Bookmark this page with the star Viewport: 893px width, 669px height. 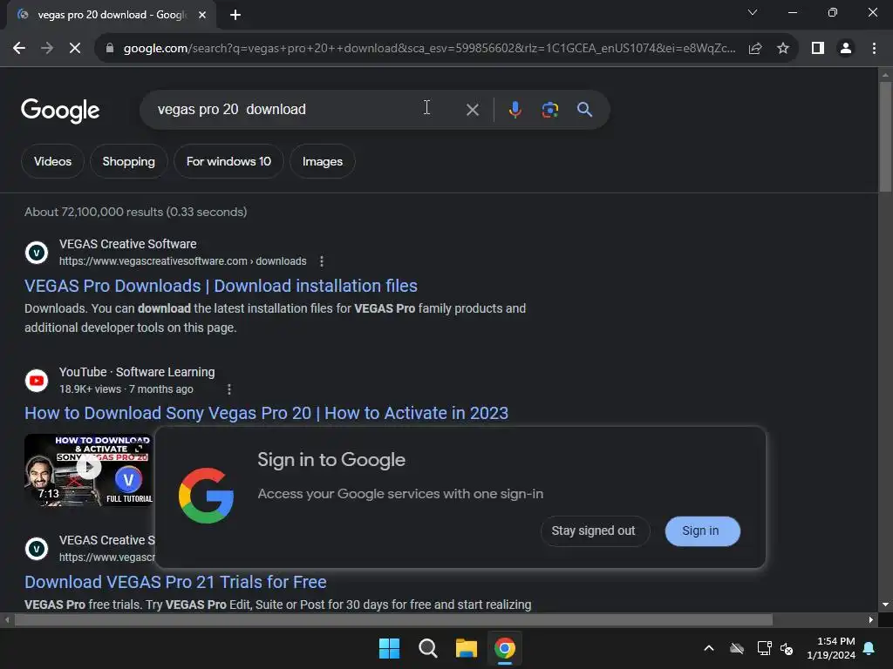tap(783, 49)
